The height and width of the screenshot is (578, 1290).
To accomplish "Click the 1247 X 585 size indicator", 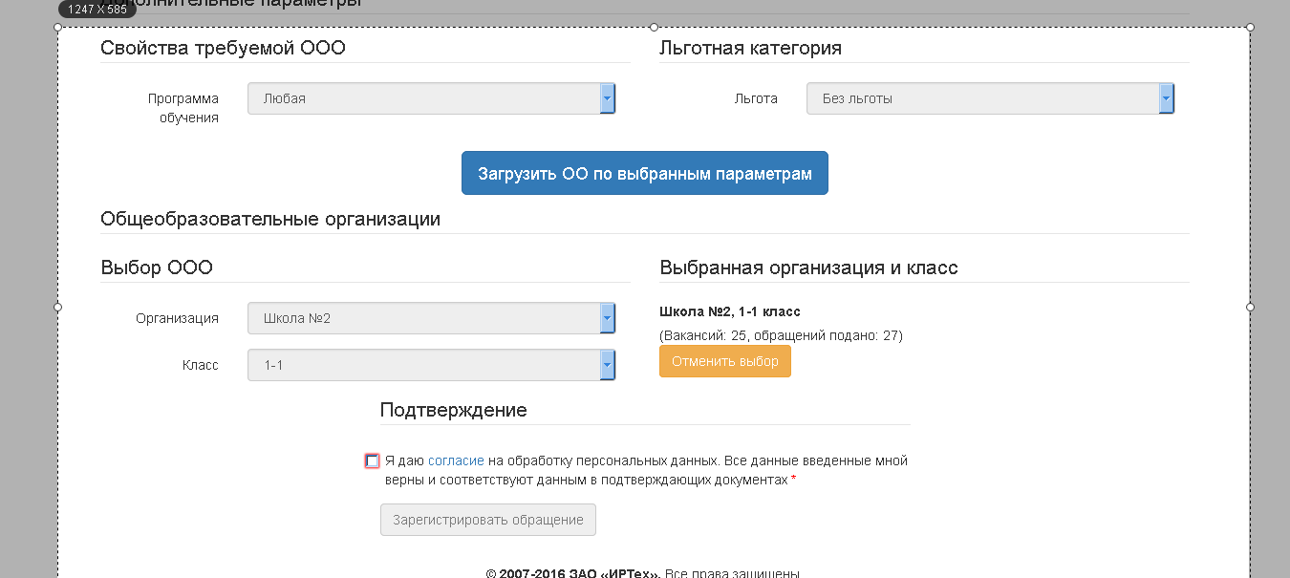I will point(97,10).
